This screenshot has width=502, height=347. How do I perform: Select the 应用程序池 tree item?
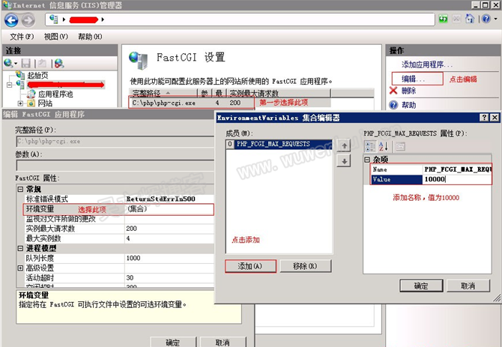55,94
